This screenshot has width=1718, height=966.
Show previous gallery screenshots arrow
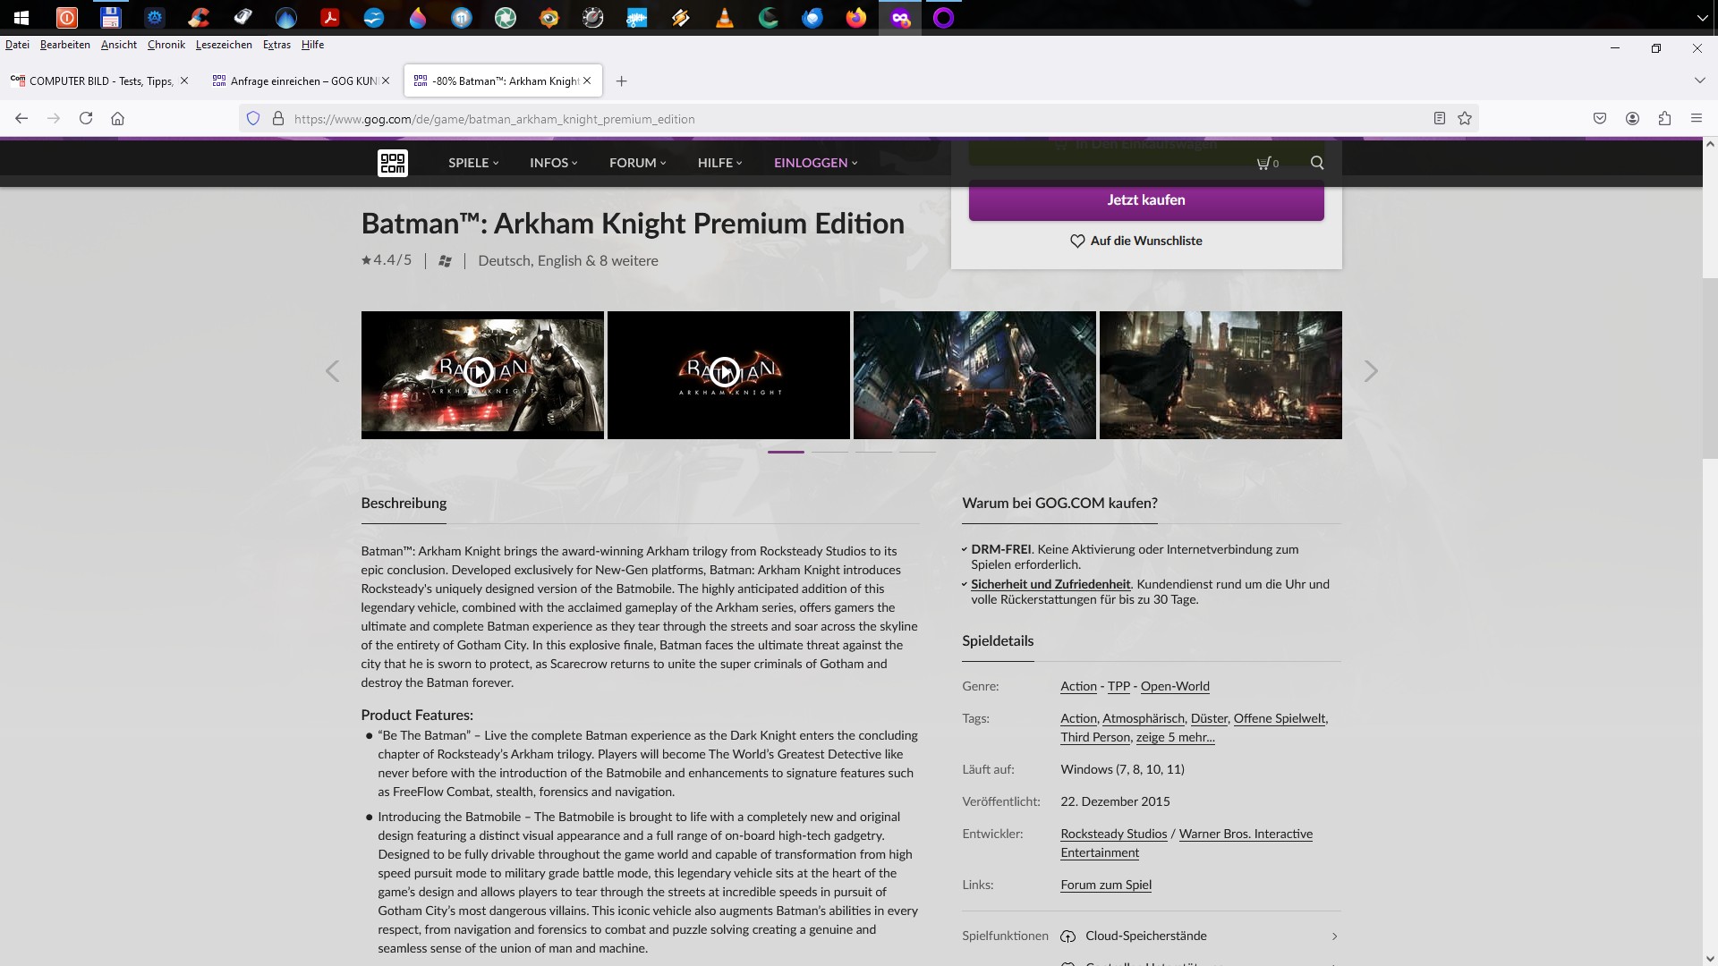pos(332,371)
